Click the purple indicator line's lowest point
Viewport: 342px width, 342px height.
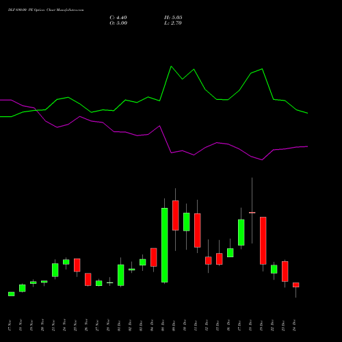pyautogui.click(x=262, y=160)
